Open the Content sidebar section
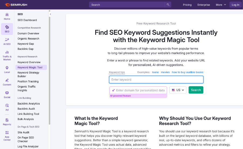Image resolution: width=243 pixels, height=149 pixels. (x=7, y=82)
